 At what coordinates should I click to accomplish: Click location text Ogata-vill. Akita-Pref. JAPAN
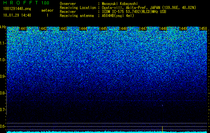pos(131,8)
